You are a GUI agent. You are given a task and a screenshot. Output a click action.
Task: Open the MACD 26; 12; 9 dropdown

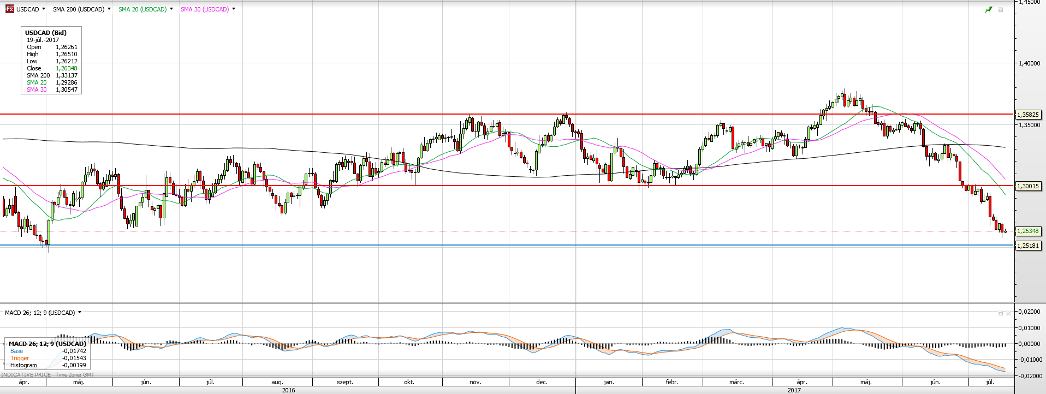[x=80, y=312]
